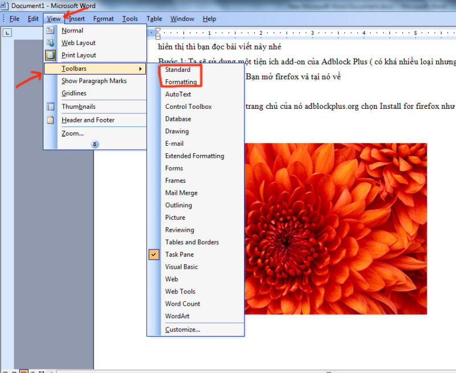Open Customize... at bottom of toolbar list
This screenshot has width=456, height=373.
click(x=182, y=329)
